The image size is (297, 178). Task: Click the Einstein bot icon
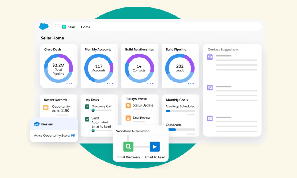coord(37,124)
